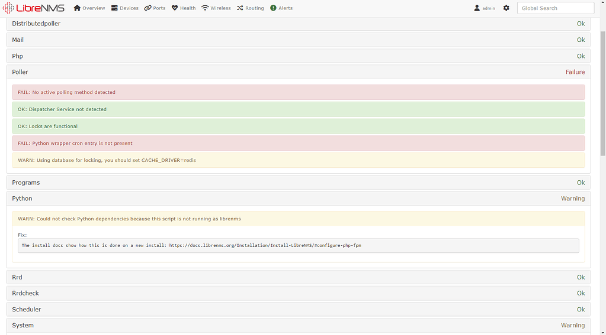Screen dimensions: 606x335
Task: Click 'Python wrapper cron entry is not present'
Action: pos(299,143)
